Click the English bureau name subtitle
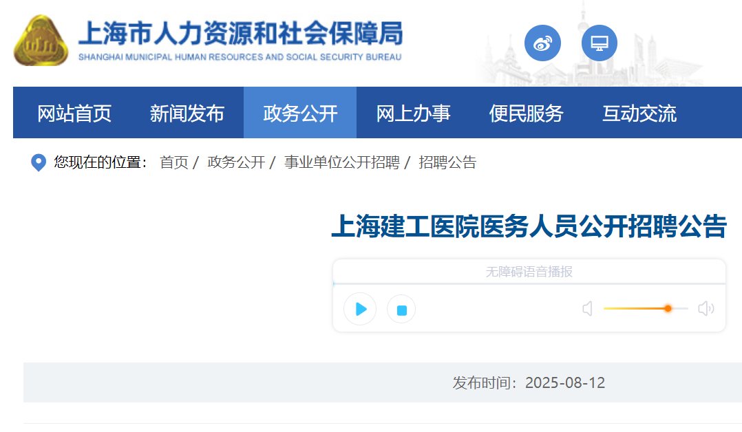 (240, 57)
